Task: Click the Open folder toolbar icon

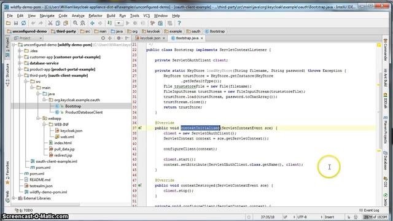Action: pyautogui.click(x=8, y=23)
